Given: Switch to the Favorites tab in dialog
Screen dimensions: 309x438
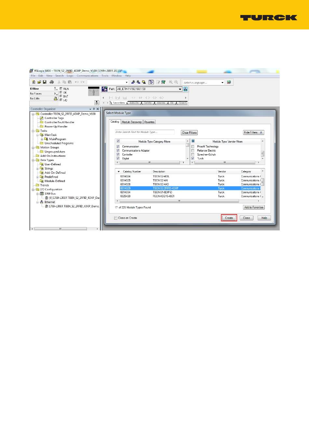Looking at the screenshot, I should tap(150, 122).
